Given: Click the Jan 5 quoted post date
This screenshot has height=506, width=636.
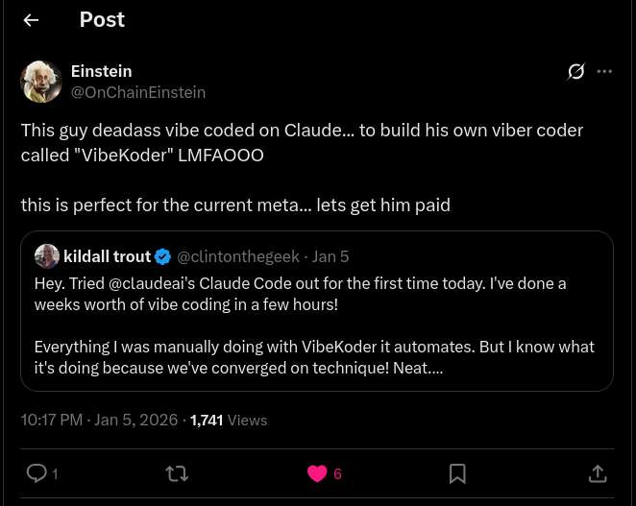Looking at the screenshot, I should pyautogui.click(x=331, y=256).
